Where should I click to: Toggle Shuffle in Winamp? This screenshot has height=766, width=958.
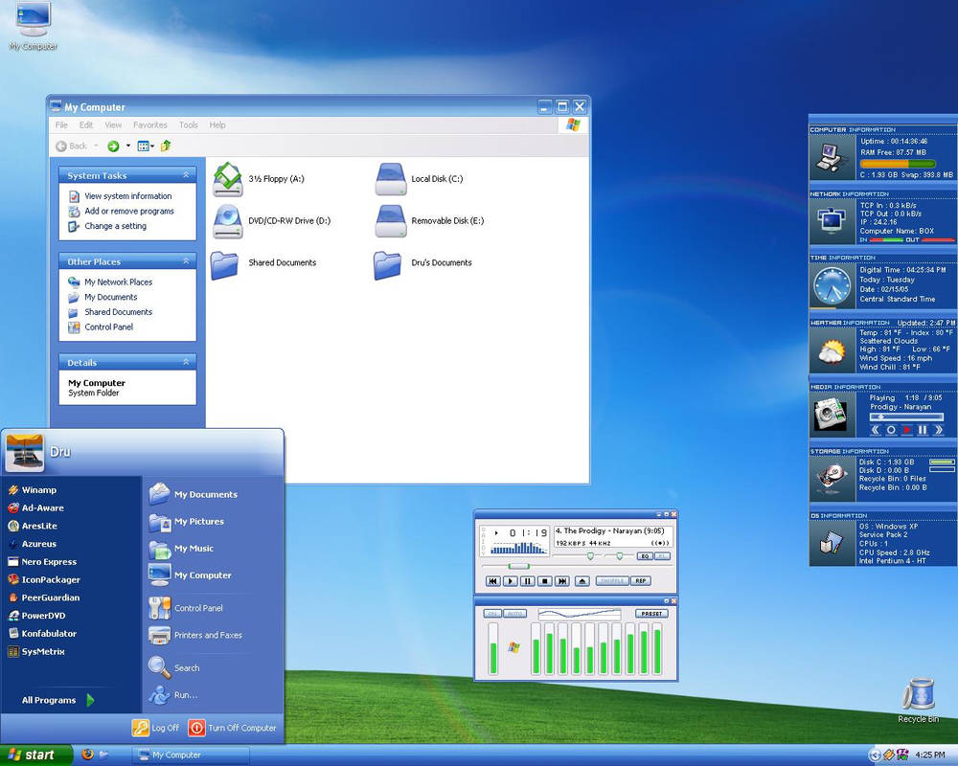tap(611, 581)
